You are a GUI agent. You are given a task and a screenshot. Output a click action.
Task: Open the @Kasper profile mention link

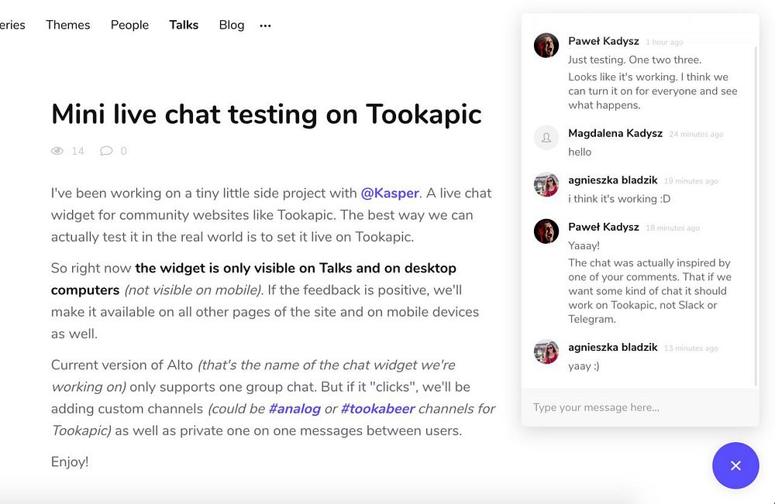[x=390, y=193]
